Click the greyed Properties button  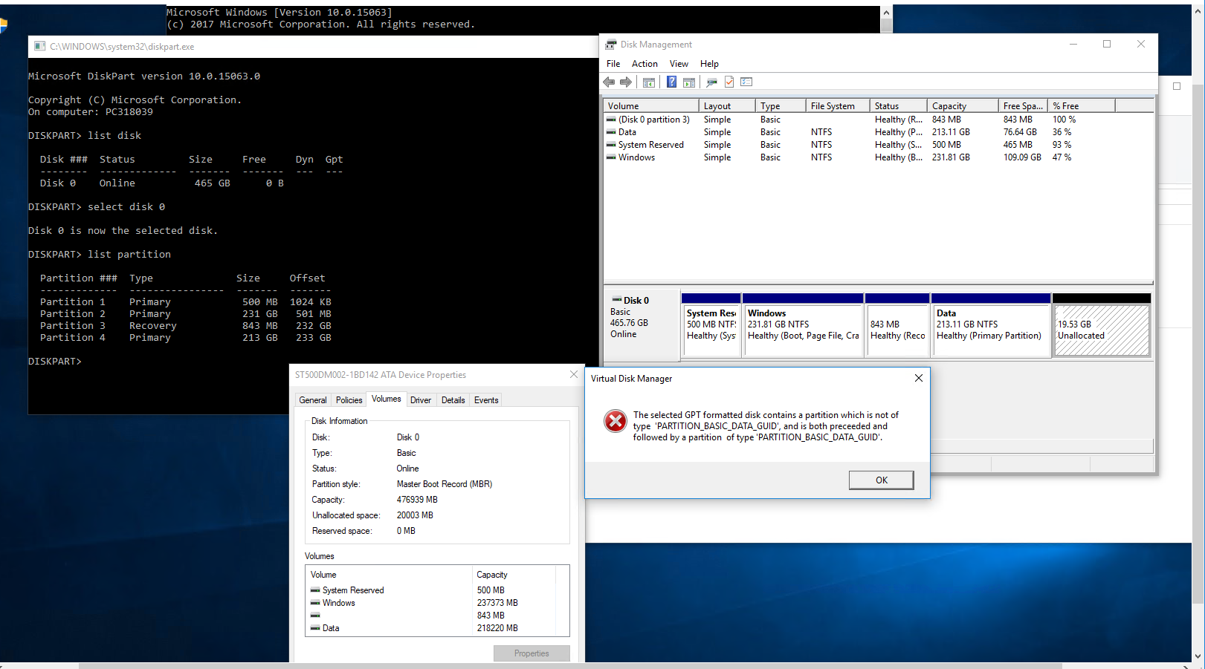tap(532, 653)
